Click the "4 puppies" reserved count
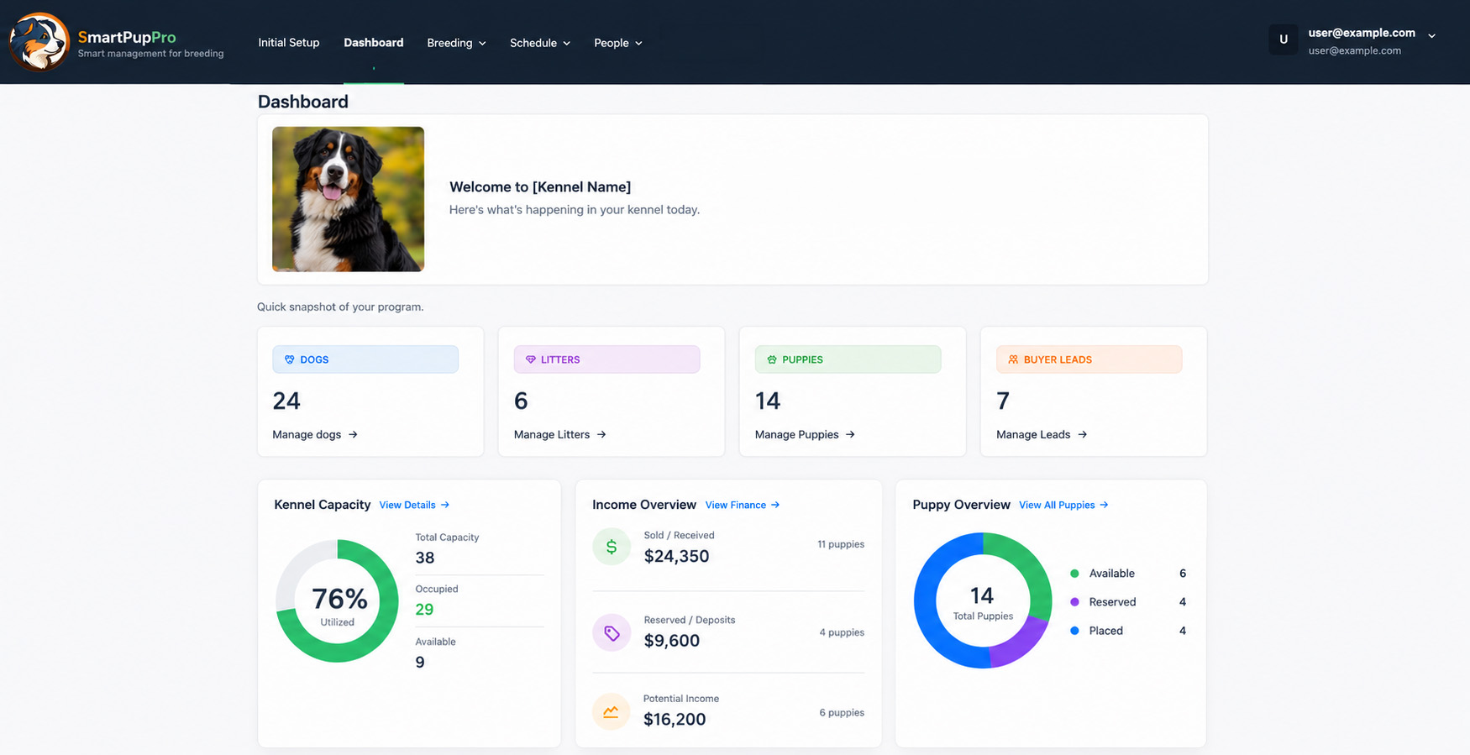Viewport: 1470px width, 755px height. click(842, 632)
